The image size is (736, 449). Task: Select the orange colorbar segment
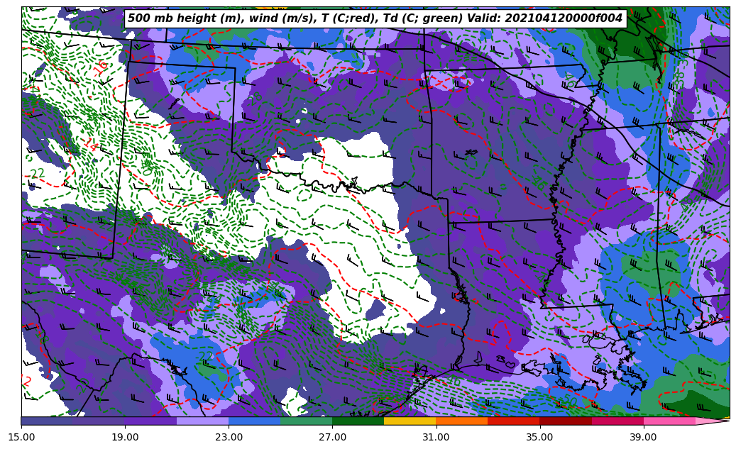click(461, 421)
